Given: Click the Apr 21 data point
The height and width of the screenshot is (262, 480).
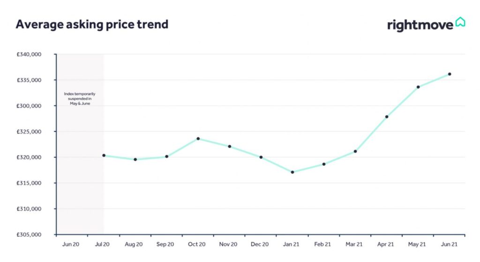Looking at the screenshot, I should pos(387,117).
